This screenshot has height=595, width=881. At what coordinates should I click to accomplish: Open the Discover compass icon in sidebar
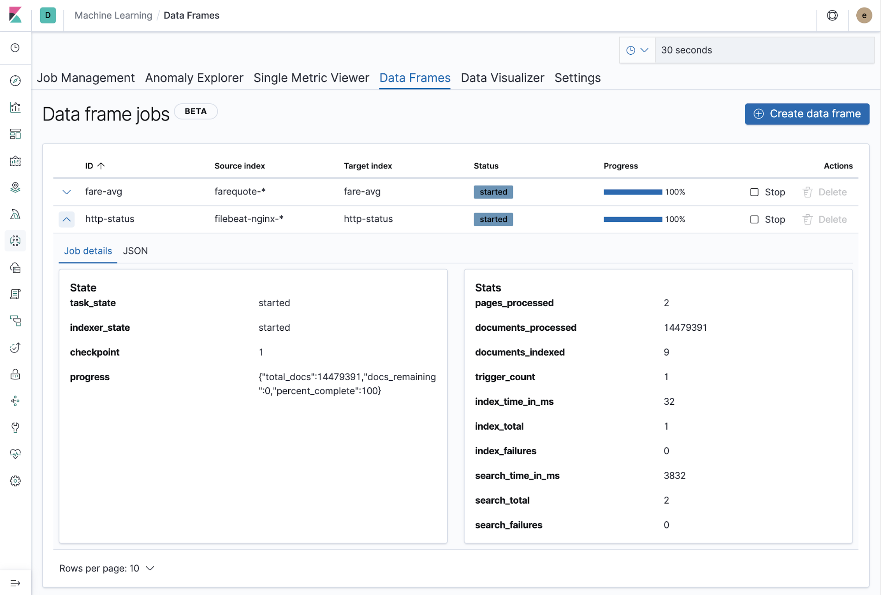tap(15, 81)
